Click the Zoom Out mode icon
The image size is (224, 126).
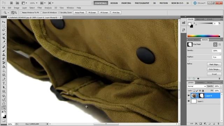[15, 13]
